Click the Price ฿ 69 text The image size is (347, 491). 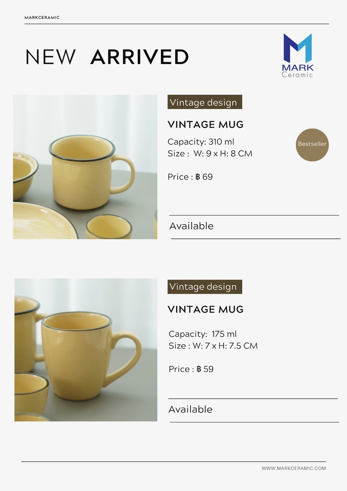tap(190, 177)
